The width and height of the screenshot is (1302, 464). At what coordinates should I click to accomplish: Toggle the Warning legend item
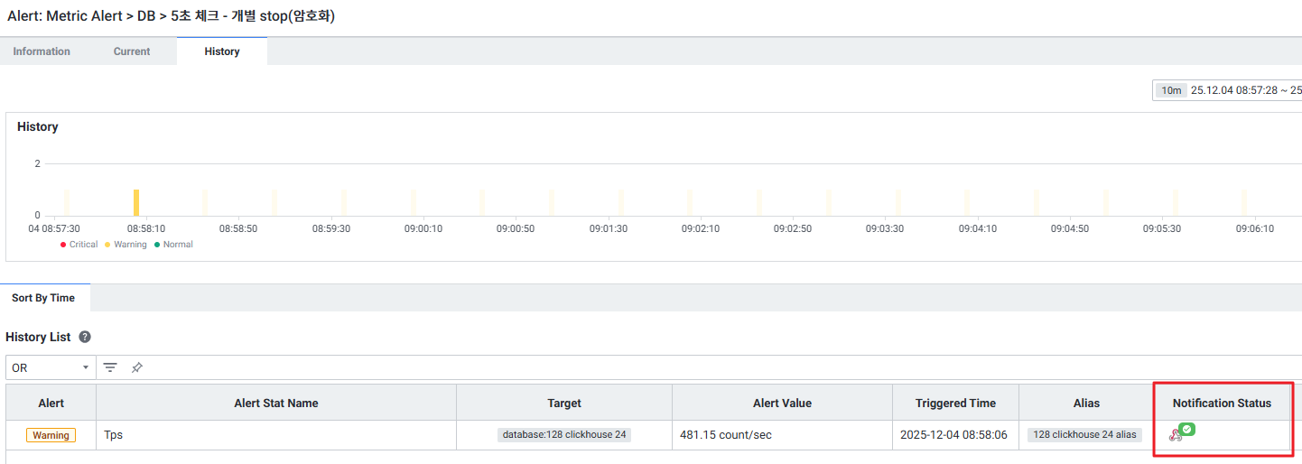click(x=126, y=245)
